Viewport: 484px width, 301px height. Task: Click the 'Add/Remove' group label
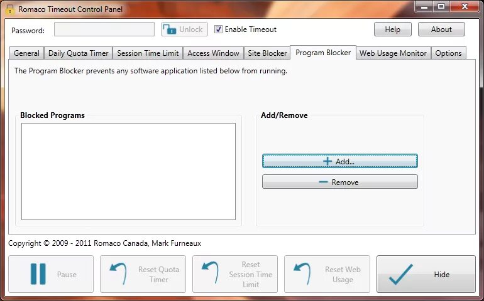click(284, 115)
